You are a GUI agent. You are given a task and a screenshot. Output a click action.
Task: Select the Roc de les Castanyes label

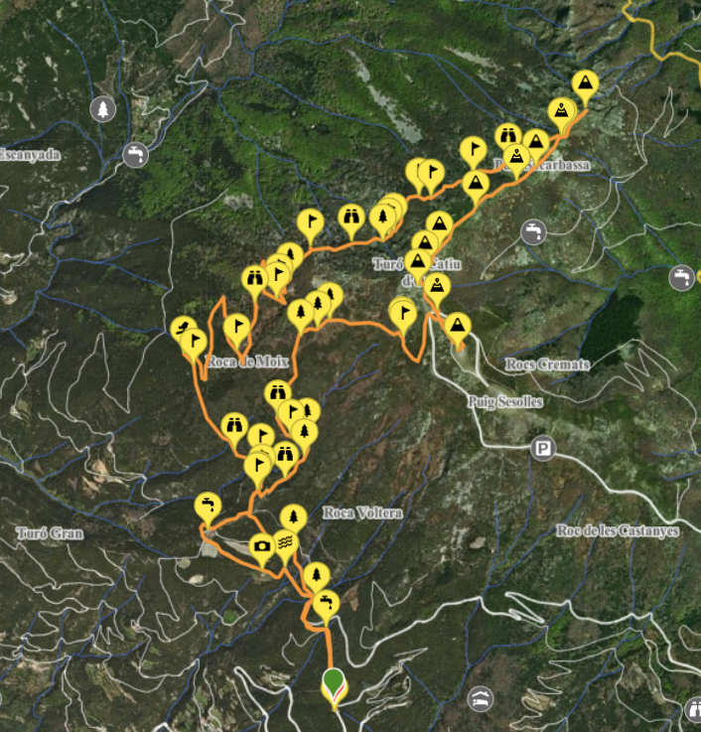618,530
